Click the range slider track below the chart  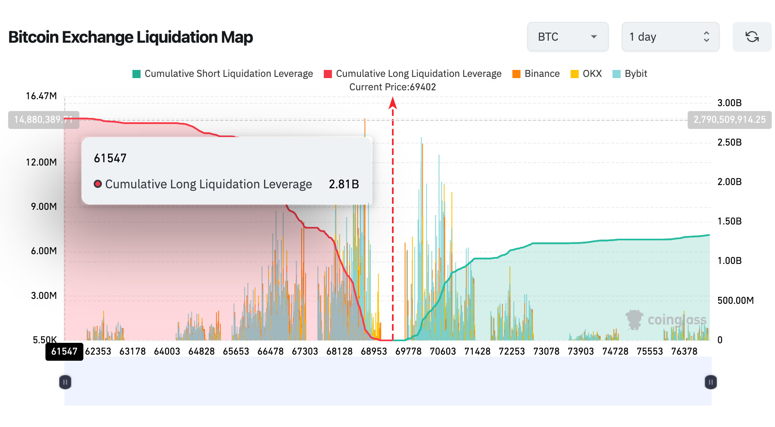click(x=387, y=382)
